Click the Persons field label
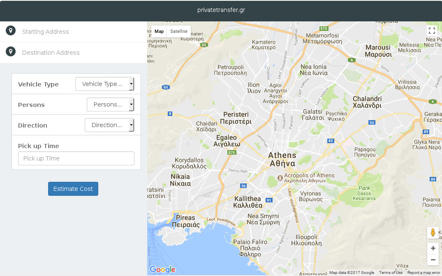This screenshot has height=276, width=442. point(31,105)
